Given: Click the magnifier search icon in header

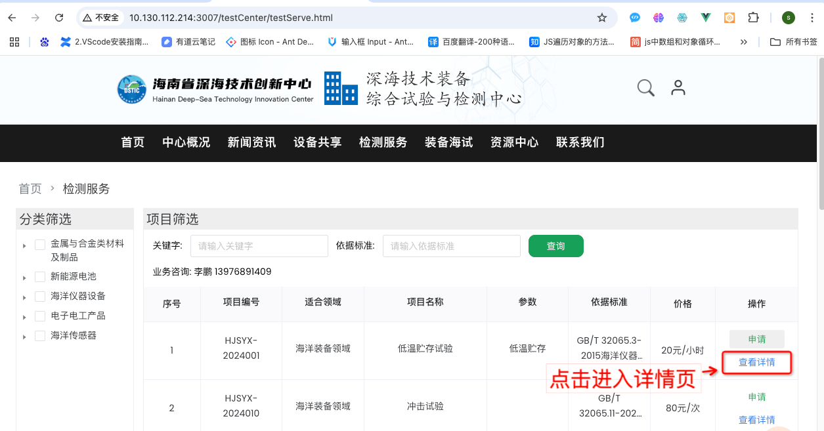Looking at the screenshot, I should tap(646, 88).
